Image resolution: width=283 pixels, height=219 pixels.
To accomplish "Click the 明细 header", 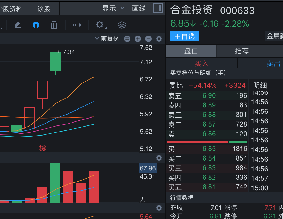I will [260, 85].
